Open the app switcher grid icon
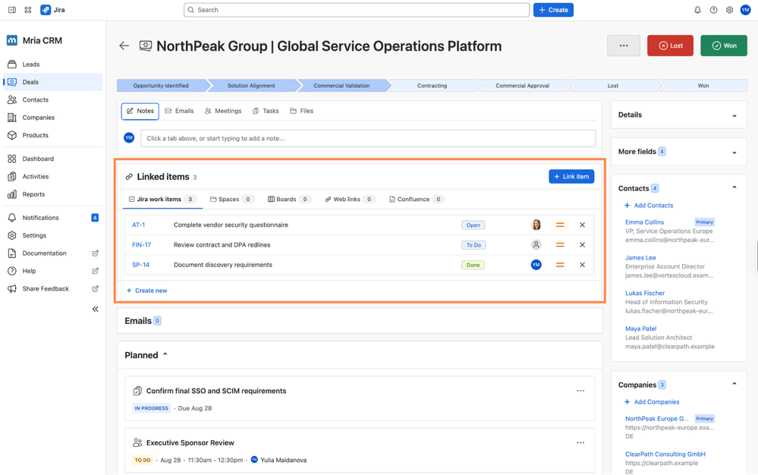 pos(28,10)
